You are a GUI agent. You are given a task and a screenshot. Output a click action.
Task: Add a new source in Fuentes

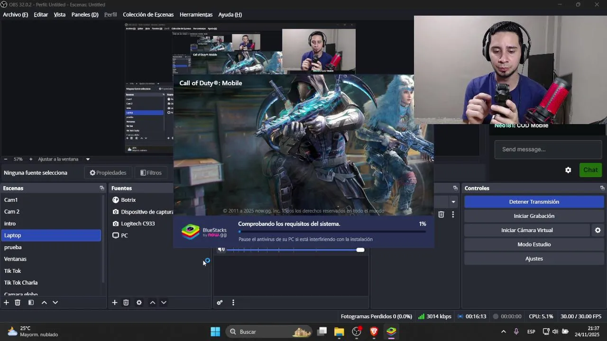click(114, 303)
